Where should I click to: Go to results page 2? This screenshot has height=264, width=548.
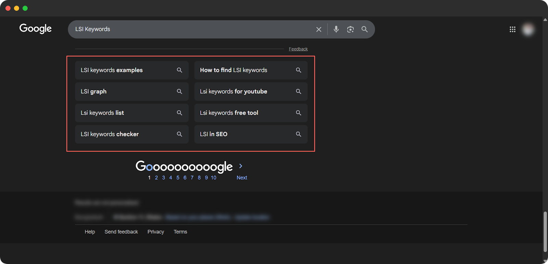(x=157, y=178)
